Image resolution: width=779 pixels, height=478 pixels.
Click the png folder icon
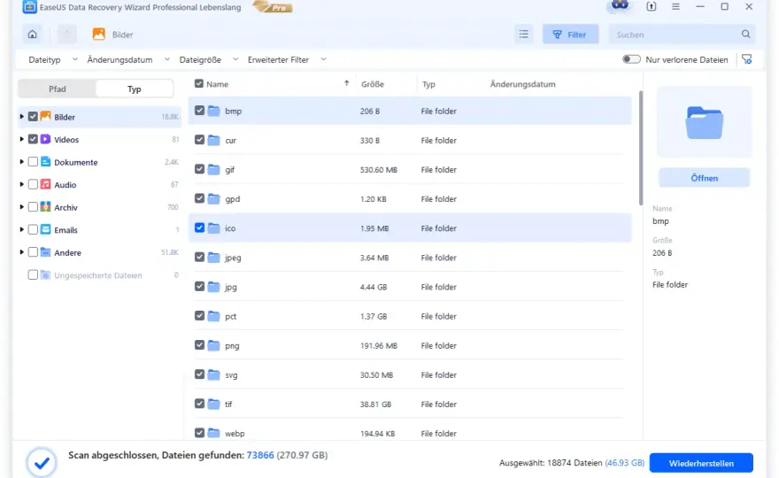pos(213,345)
